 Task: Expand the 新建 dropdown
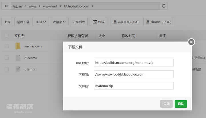[x=41, y=22]
